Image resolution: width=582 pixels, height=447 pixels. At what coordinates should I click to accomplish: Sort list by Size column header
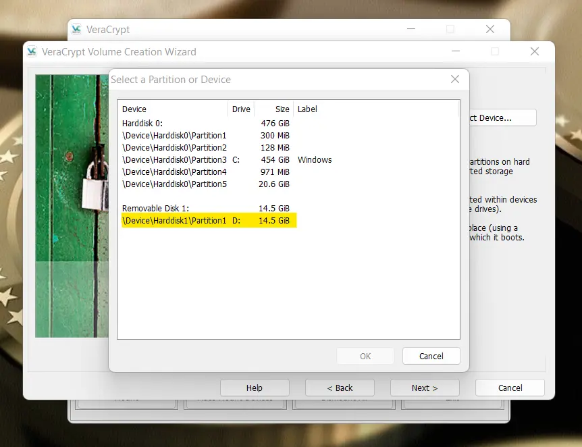(x=274, y=109)
